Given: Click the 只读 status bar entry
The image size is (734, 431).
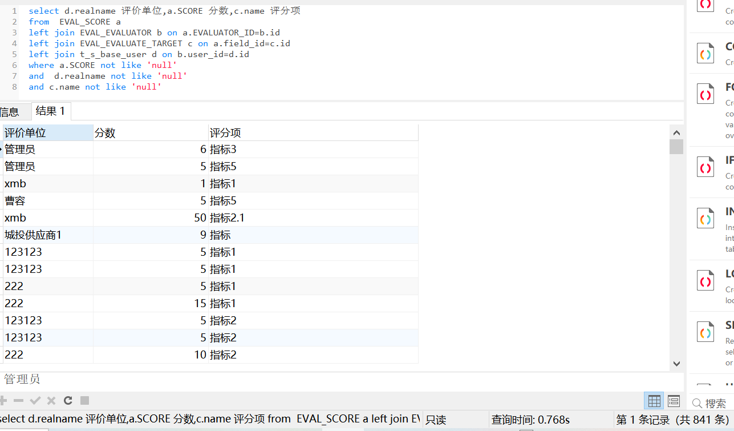Looking at the screenshot, I should pos(436,420).
